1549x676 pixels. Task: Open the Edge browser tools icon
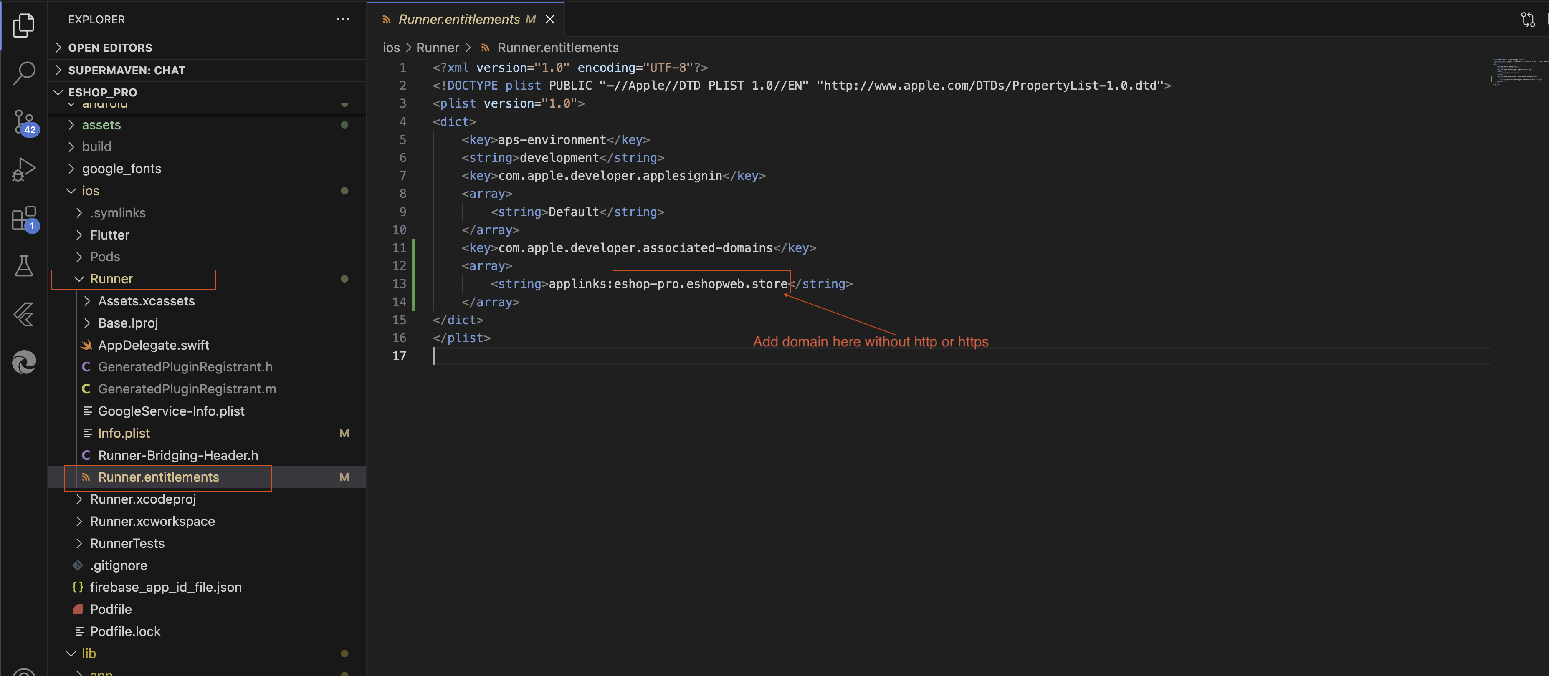point(24,362)
